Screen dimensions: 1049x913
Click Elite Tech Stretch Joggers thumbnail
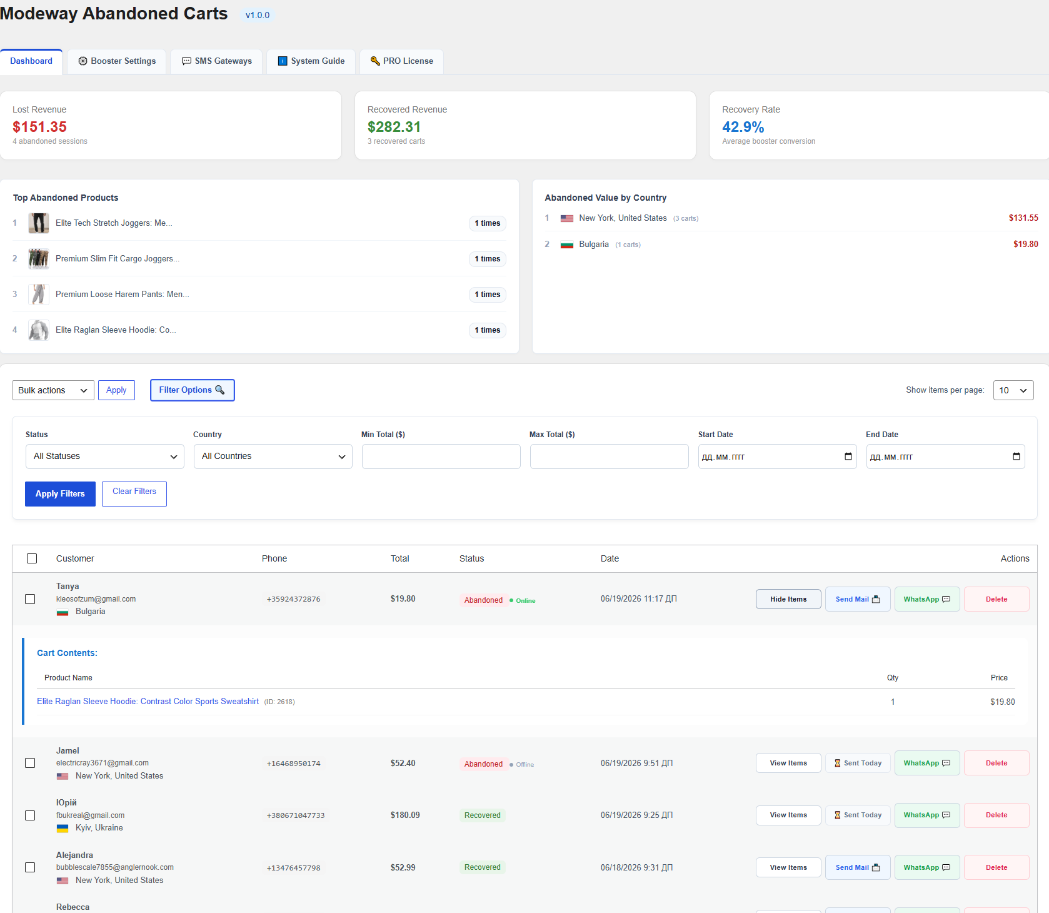tap(39, 223)
